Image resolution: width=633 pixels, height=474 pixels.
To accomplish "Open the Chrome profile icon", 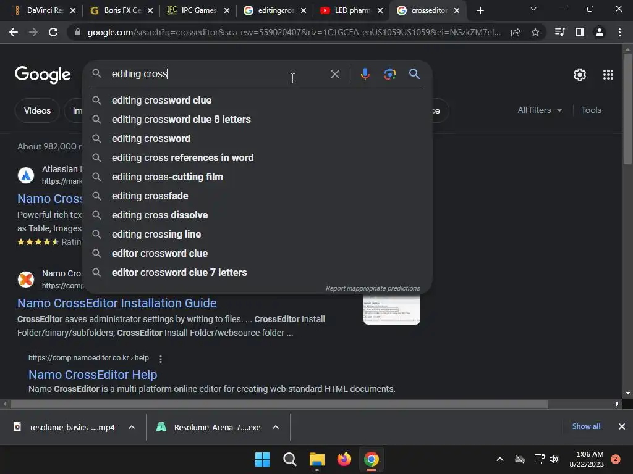I will [600, 32].
